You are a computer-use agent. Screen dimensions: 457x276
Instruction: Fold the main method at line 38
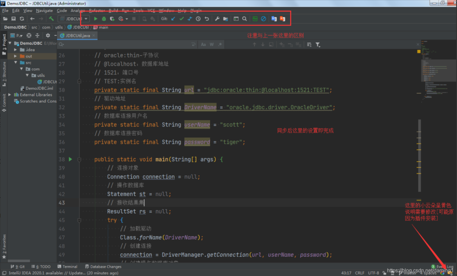(79, 160)
